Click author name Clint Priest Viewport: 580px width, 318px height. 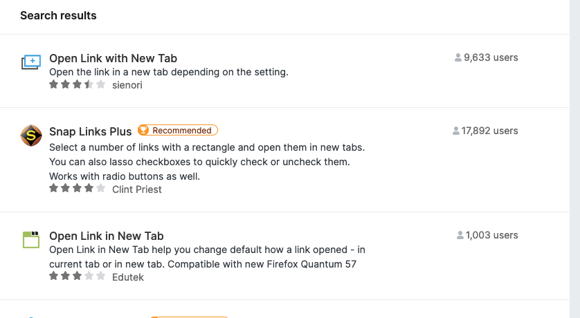tap(136, 189)
